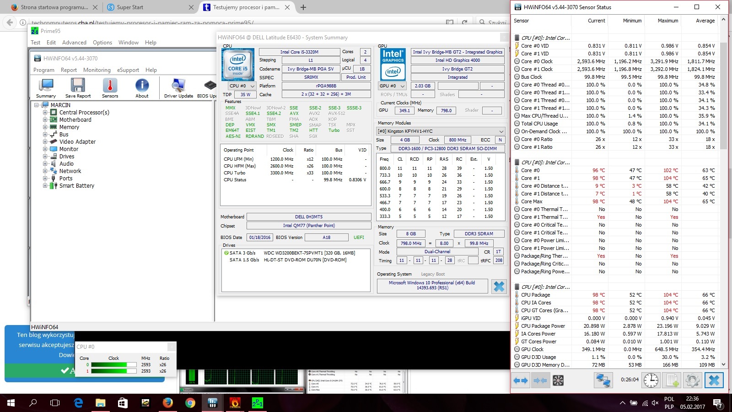The width and height of the screenshot is (732, 412).
Task: Reset the elapsed time clock icon
Action: (651, 380)
